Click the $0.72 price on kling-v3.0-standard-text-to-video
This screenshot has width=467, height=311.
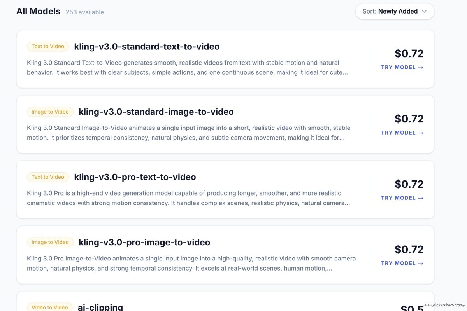pos(409,53)
